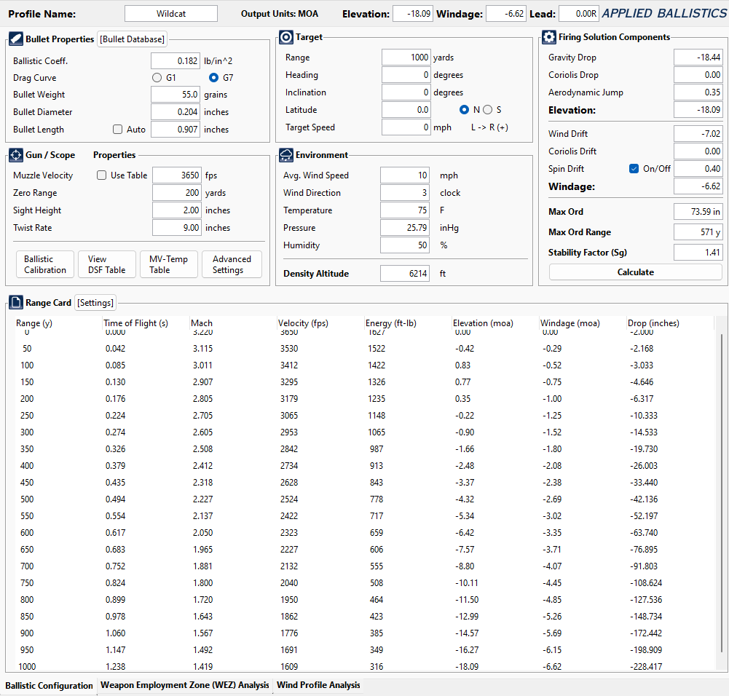Switch to Weapon Employment Zone Analysis tab
Screen dimensions: 729x696
click(184, 685)
